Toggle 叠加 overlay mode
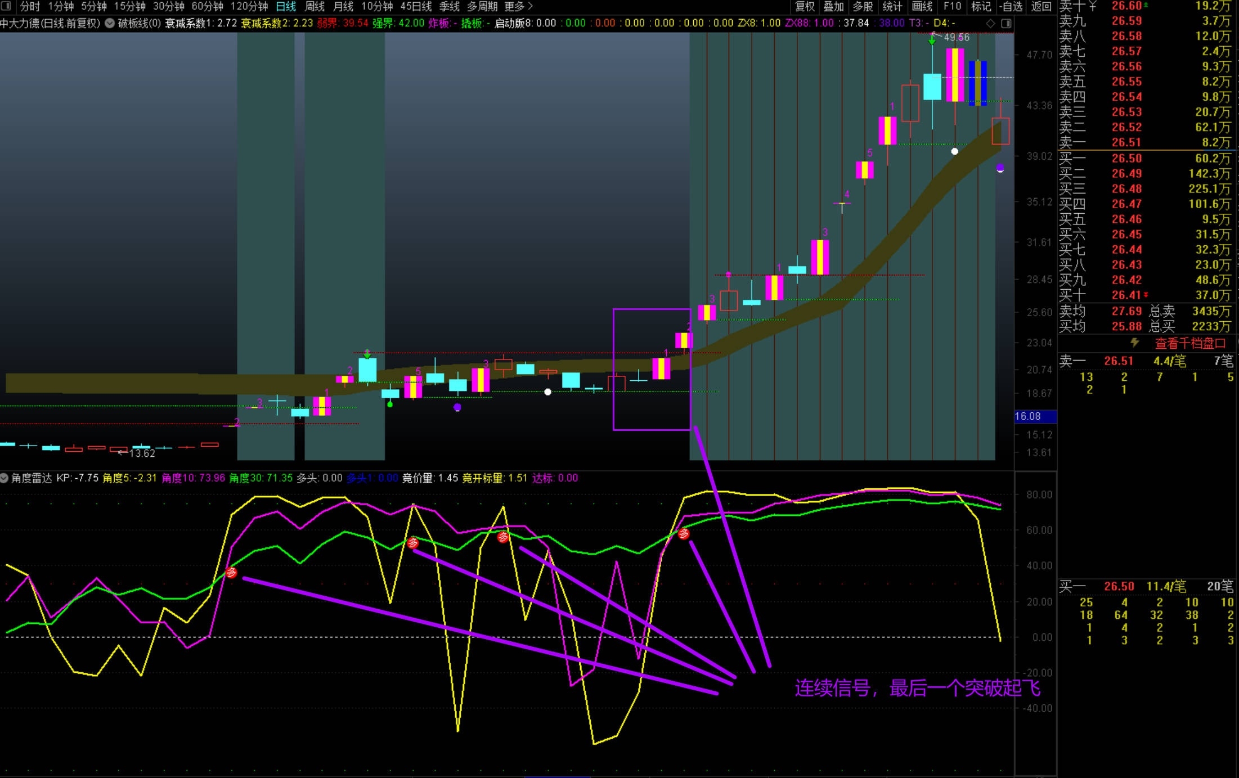This screenshot has height=778, width=1239. coord(833,6)
